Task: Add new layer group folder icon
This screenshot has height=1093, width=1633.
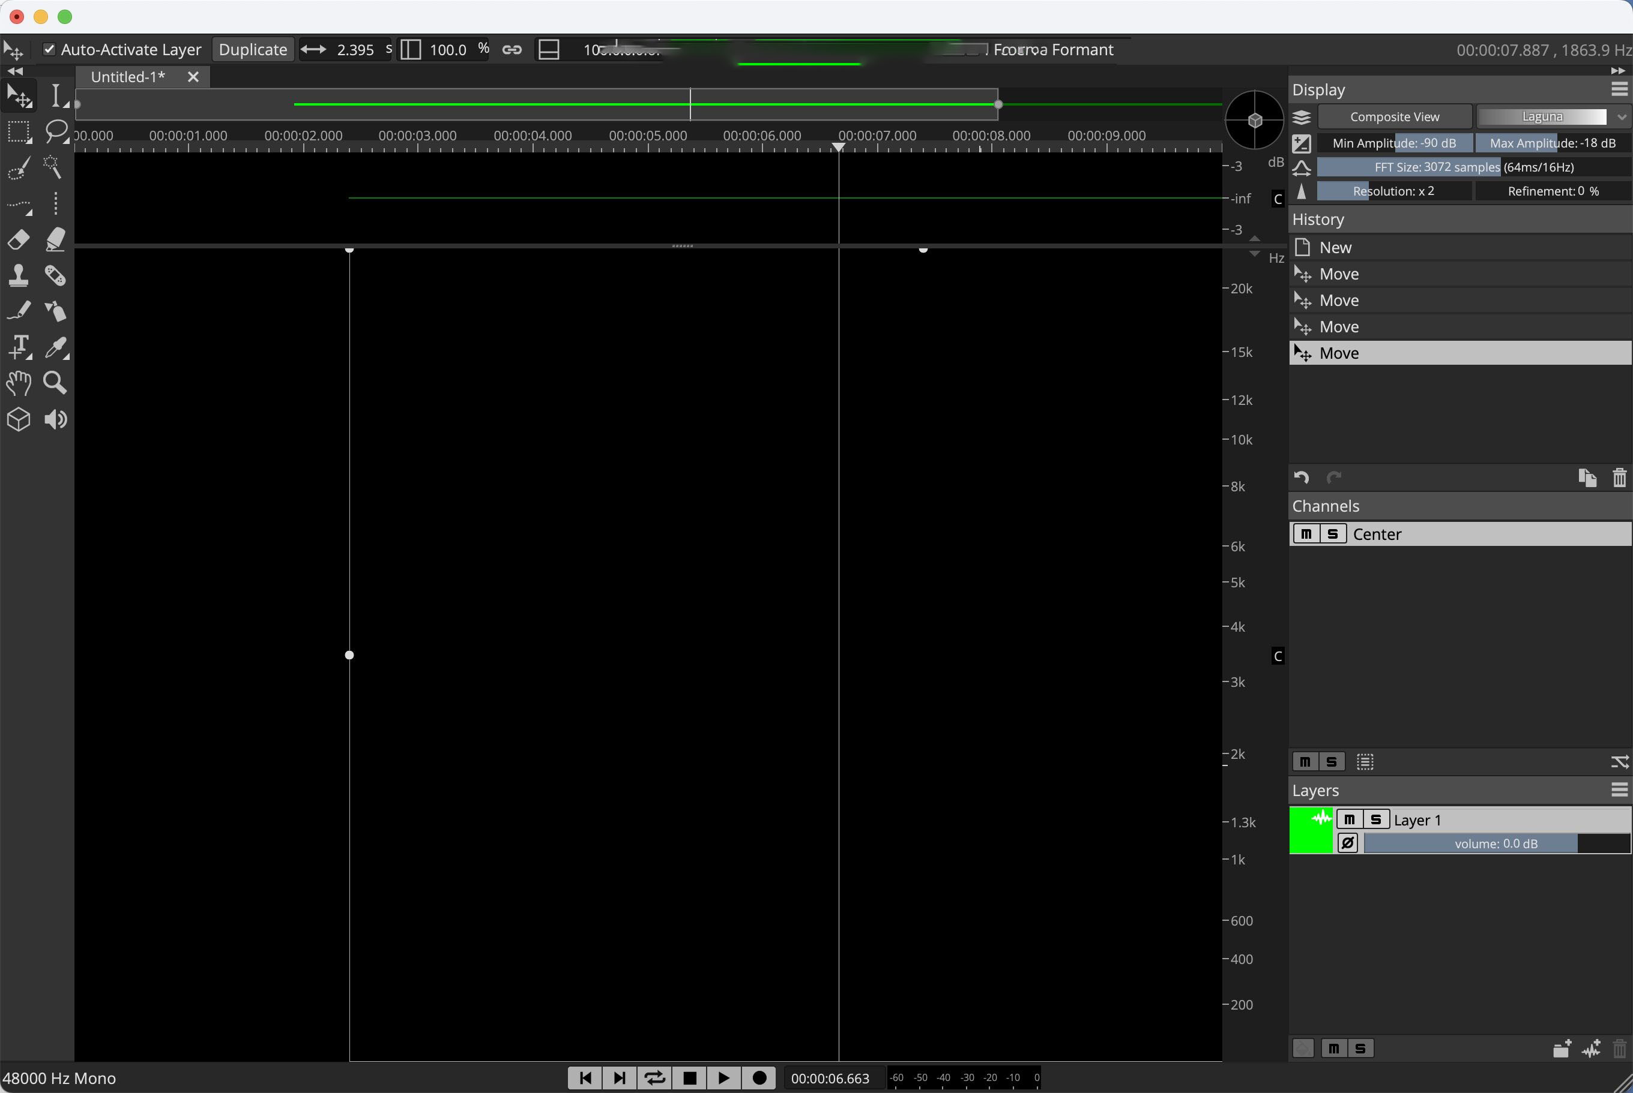Action: tap(1563, 1049)
